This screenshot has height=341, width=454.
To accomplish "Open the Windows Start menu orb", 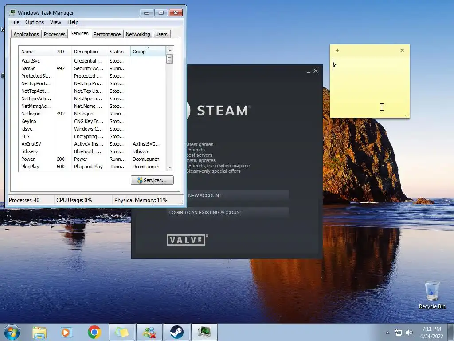I will pyautogui.click(x=12, y=332).
